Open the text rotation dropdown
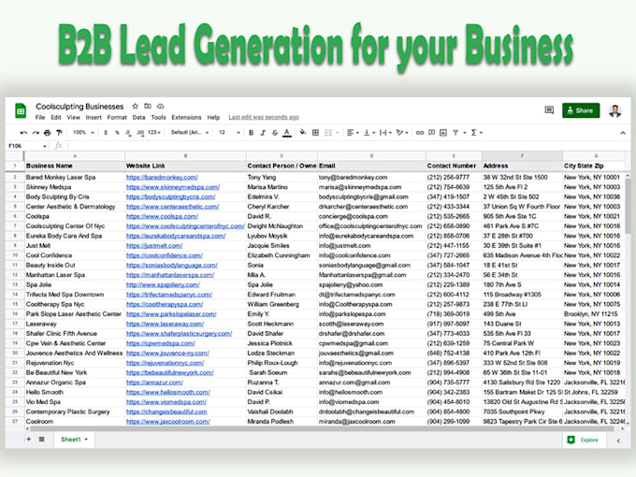Viewport: 636px width, 477px height. (402, 133)
